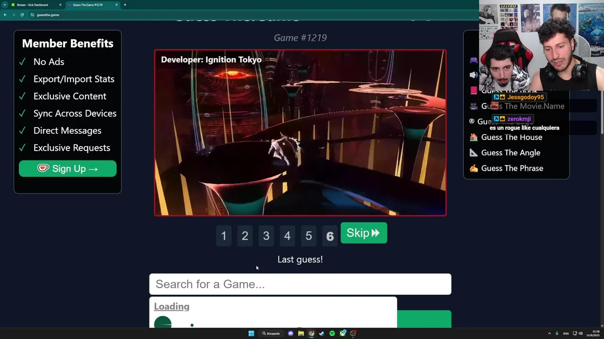This screenshot has height=339, width=604.
Task: Focus the Search for a Game field
Action: (300, 284)
